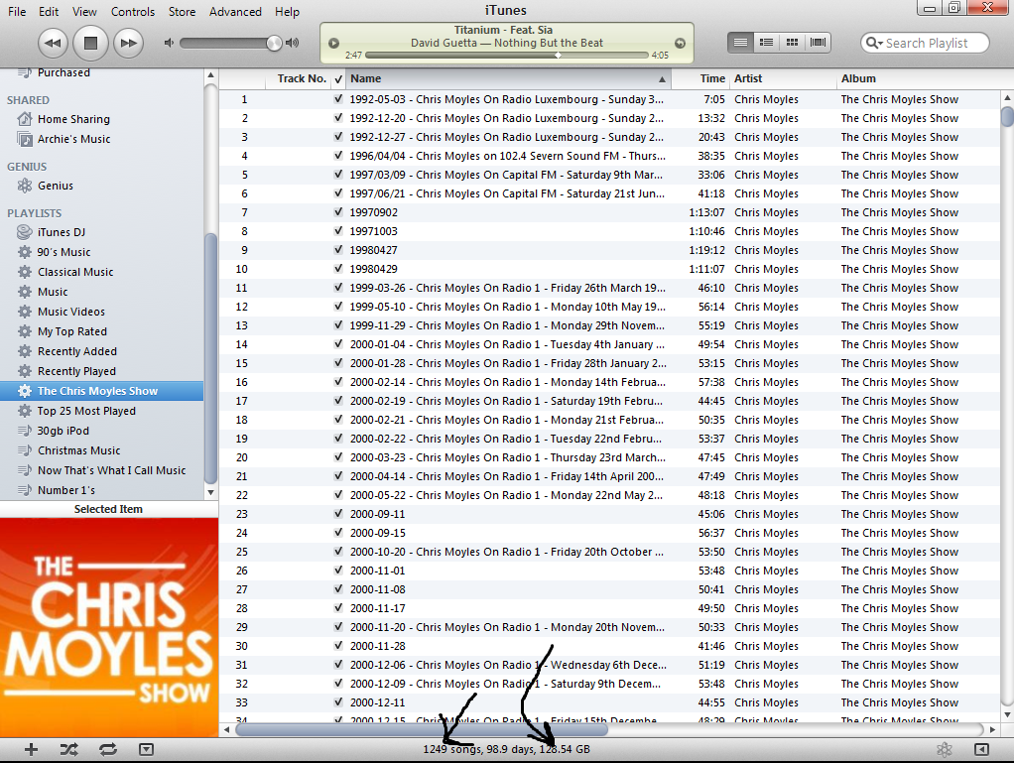This screenshot has height=763, width=1014.
Task: Click the Chris Moyles Show album artwork
Action: click(109, 627)
